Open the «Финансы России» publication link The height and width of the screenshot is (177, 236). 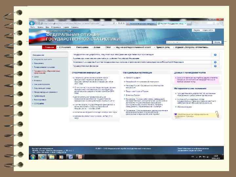tap(133, 95)
